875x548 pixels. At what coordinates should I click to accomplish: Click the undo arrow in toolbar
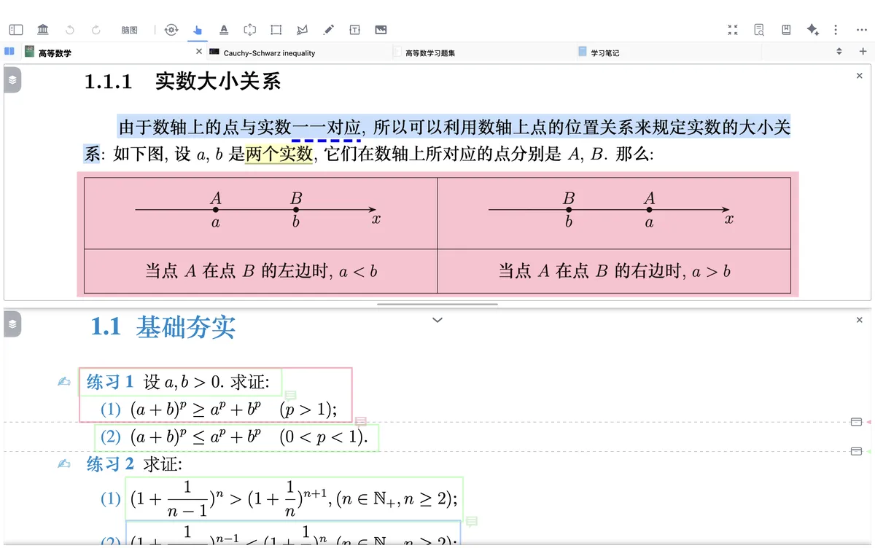(70, 30)
